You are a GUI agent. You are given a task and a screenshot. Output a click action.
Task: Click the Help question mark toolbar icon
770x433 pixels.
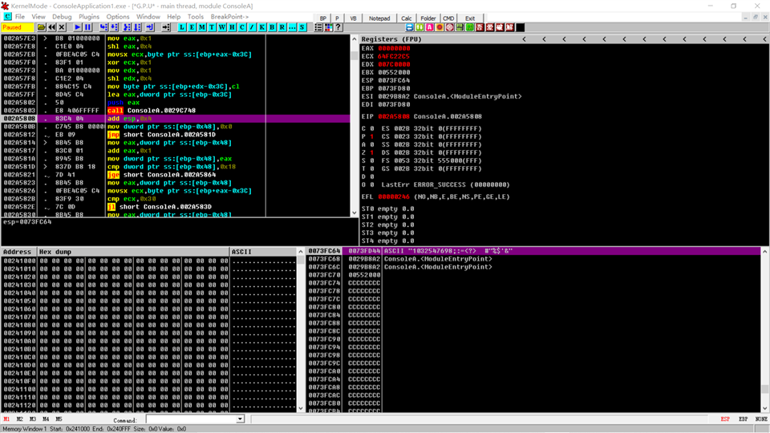(339, 27)
